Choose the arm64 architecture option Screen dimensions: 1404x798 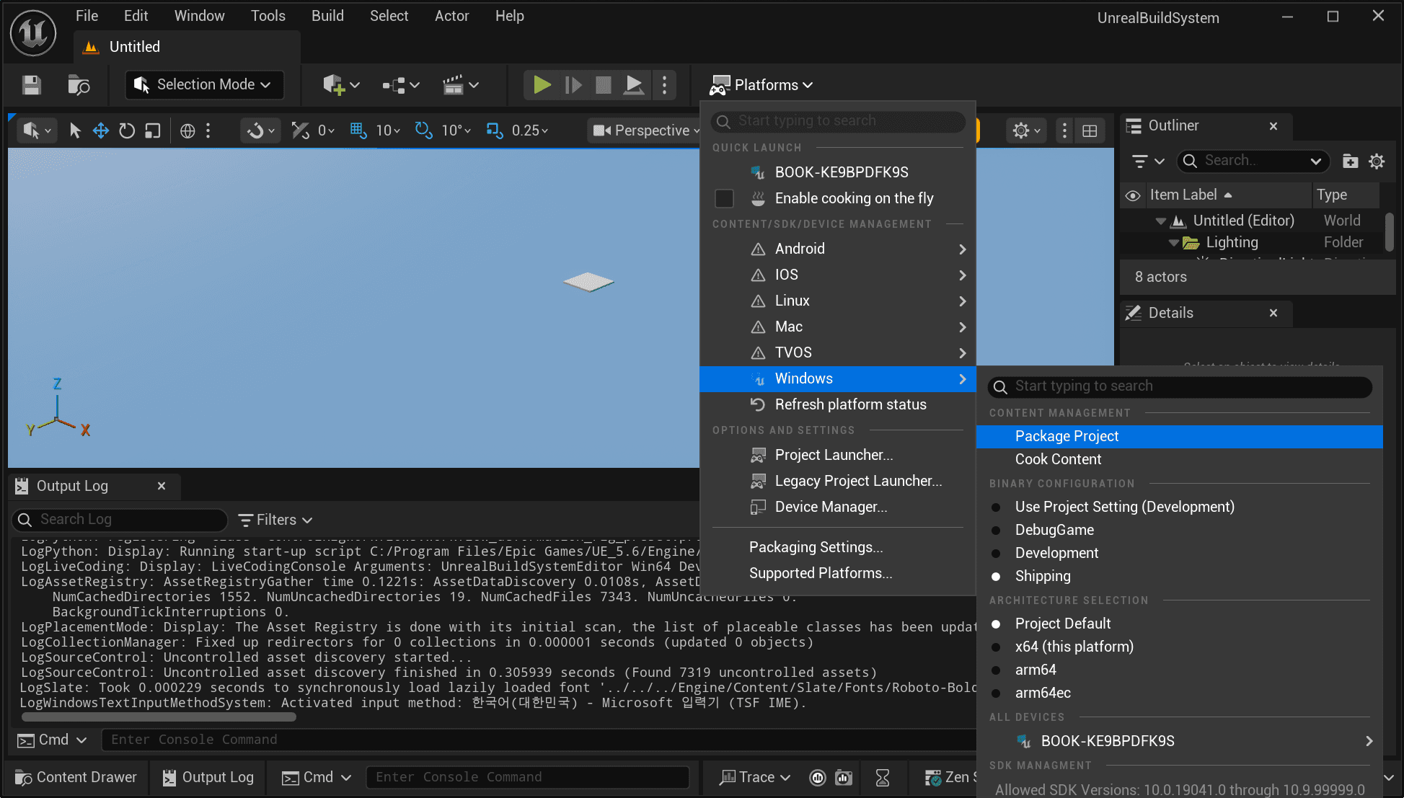point(1035,670)
